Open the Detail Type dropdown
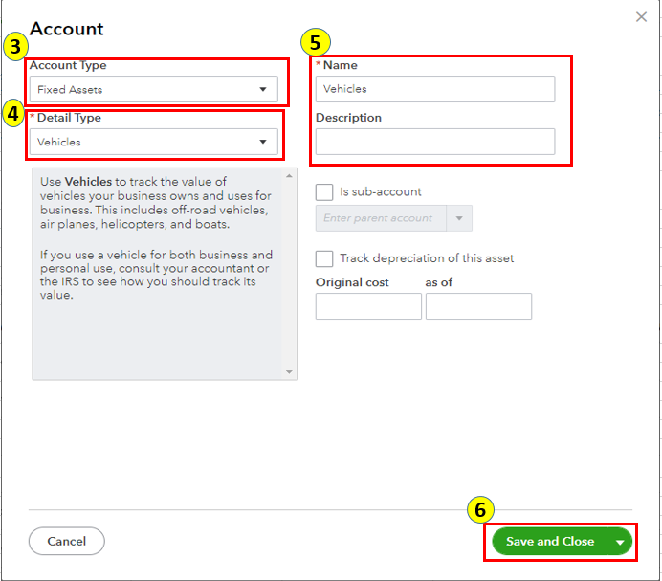The image size is (662, 581). click(153, 143)
